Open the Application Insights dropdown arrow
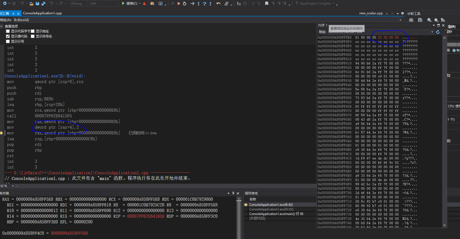The height and width of the screenshot is (239, 460). 333,4
